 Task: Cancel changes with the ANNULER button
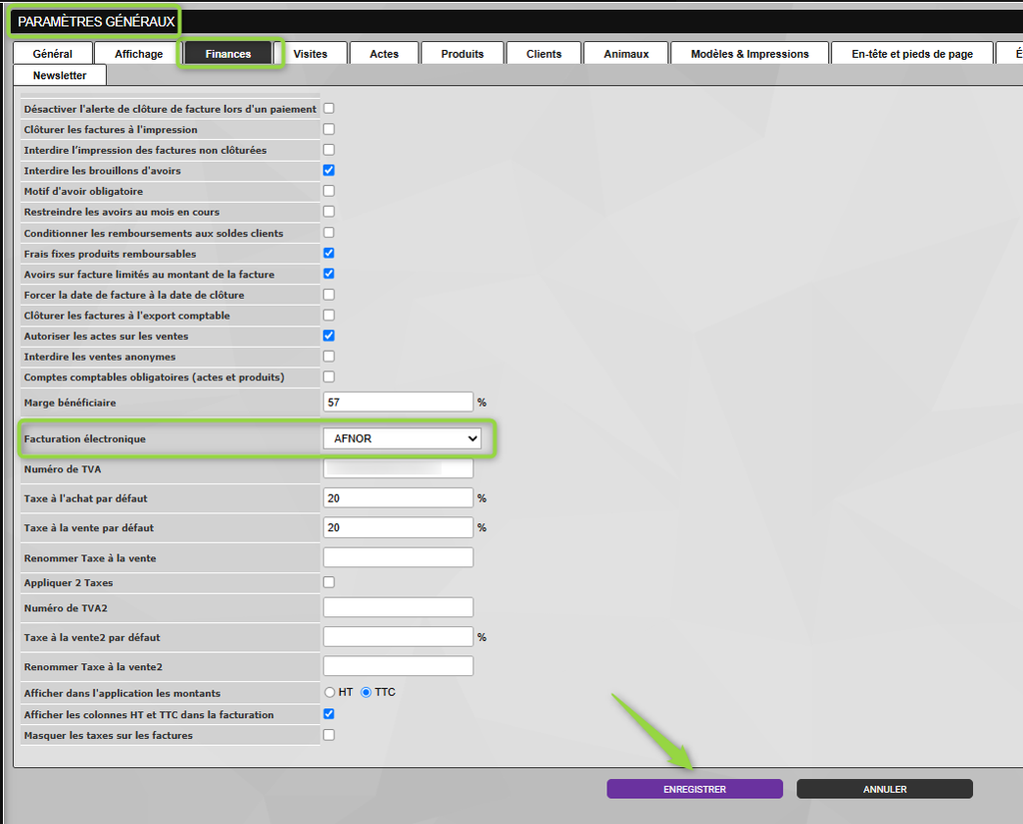coord(885,789)
